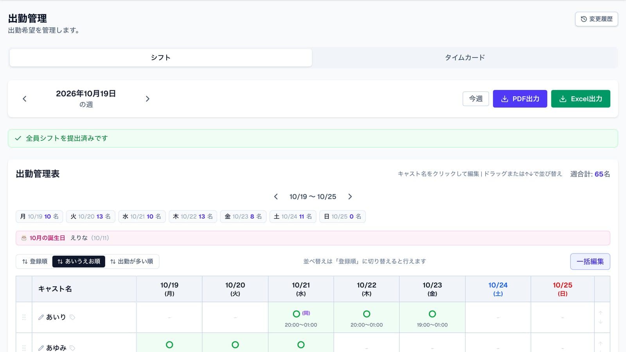Click 全員シフトを提出済みです notice
Image resolution: width=626 pixels, height=352 pixels.
[x=313, y=138]
